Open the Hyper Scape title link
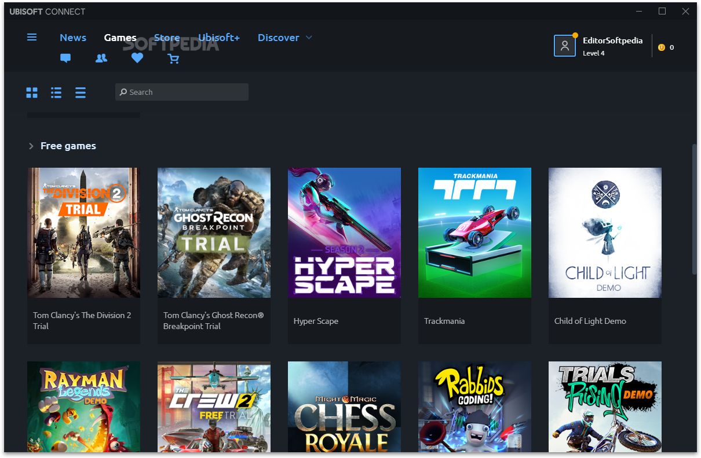 pyautogui.click(x=316, y=321)
